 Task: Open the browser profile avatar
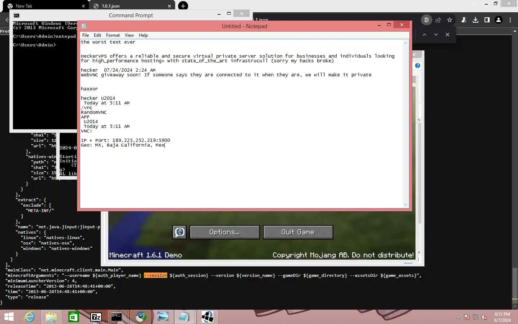click(499, 20)
